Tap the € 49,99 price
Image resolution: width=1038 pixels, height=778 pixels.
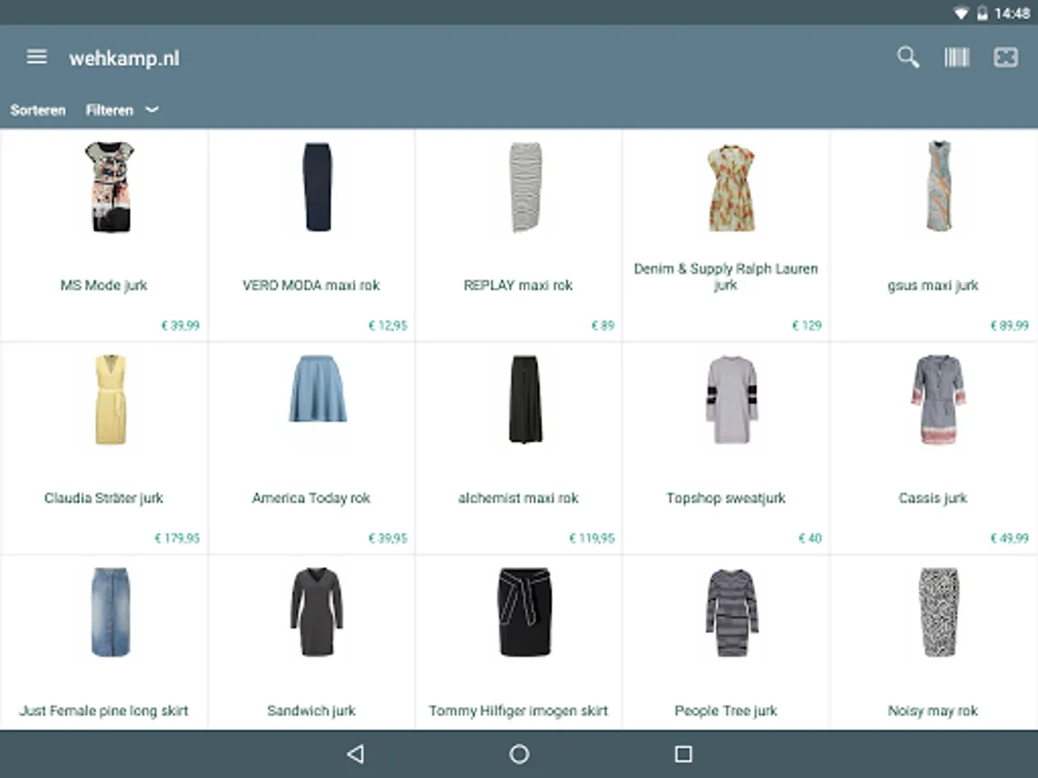pyautogui.click(x=1010, y=539)
